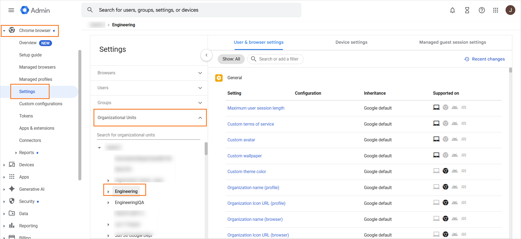Click the Google Admin logo
This screenshot has width=521, height=239.
(x=35, y=10)
